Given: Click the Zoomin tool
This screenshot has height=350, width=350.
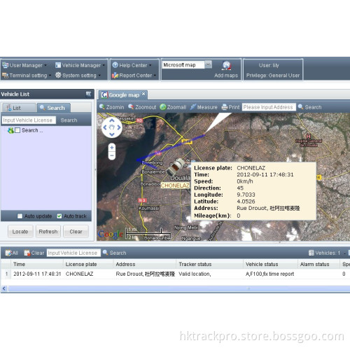Looking at the screenshot, I should tap(112, 107).
